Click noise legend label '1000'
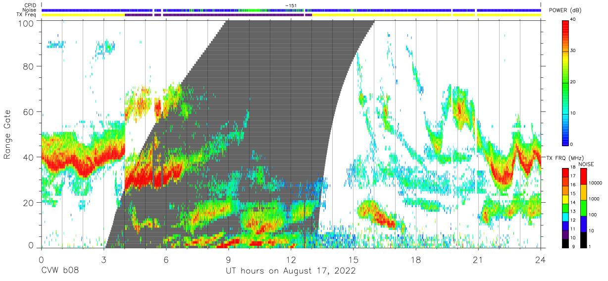 (595, 199)
